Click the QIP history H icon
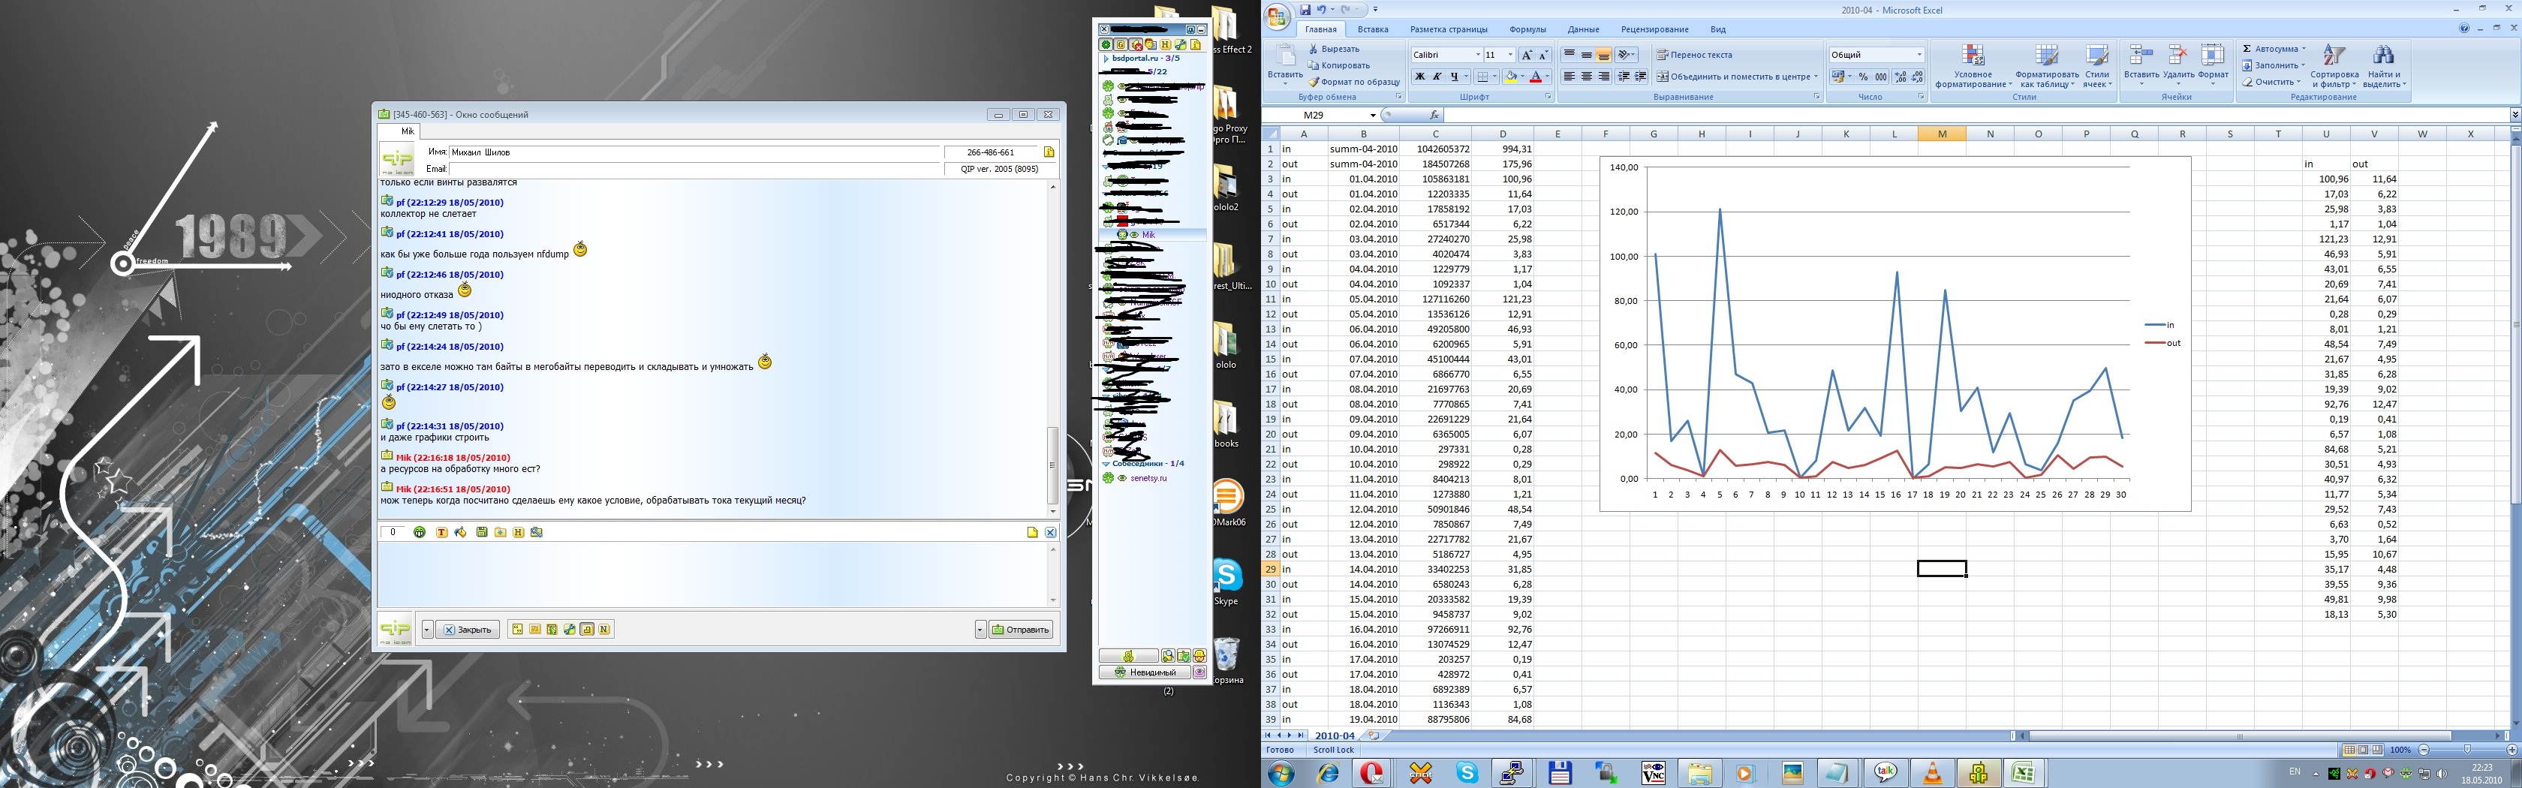2522x788 pixels. click(518, 533)
